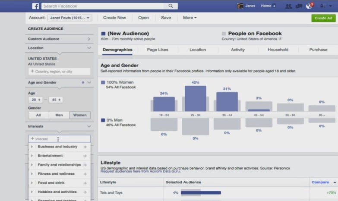The image size is (338, 201).
Task: Click the plus icon beside Family and relationships
Action: [x=85, y=165]
